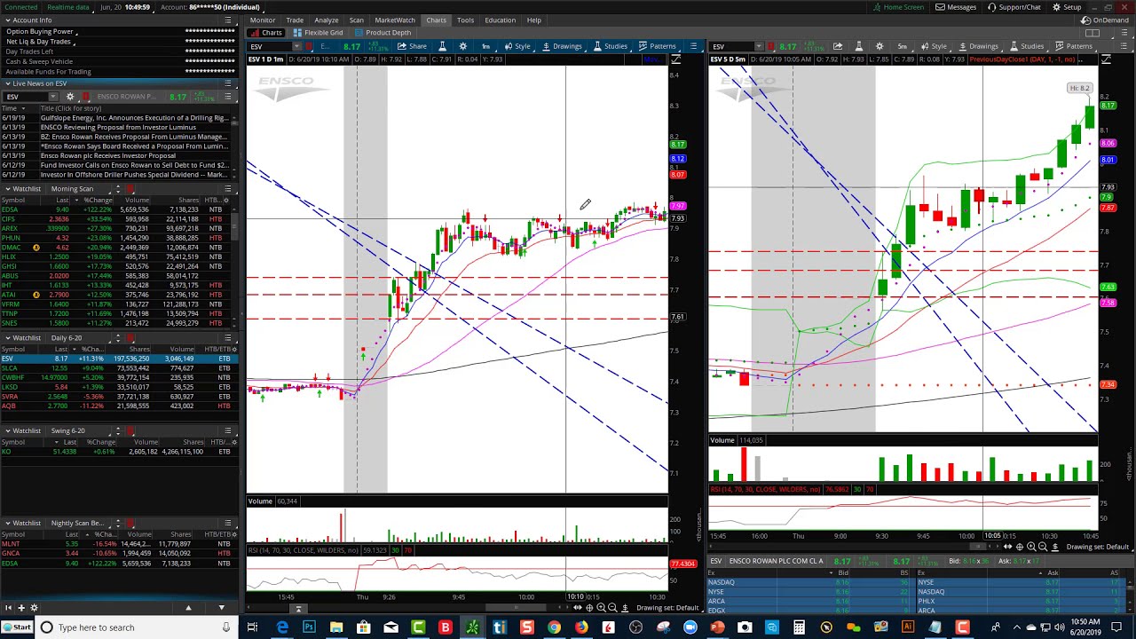Switch to the Product Depth subtab

pos(383,33)
